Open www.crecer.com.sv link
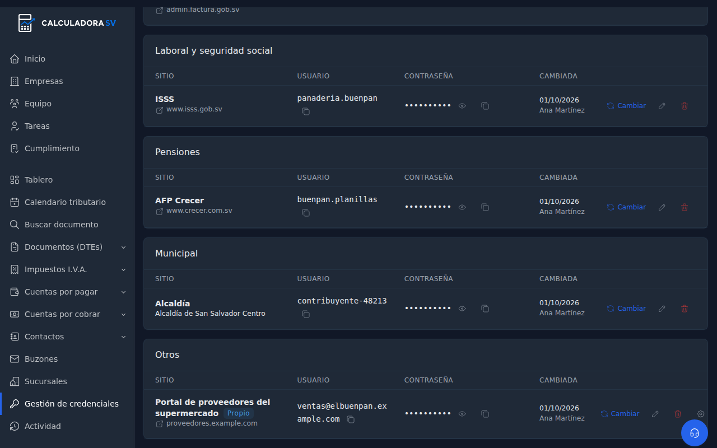The image size is (717, 448). [194, 211]
